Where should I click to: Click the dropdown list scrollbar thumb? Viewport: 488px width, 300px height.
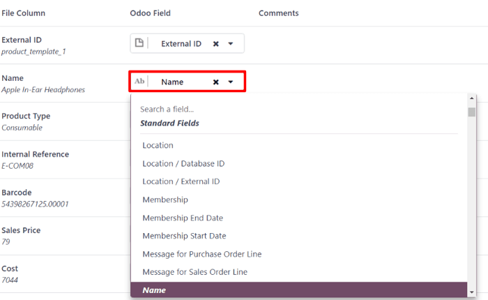pyautogui.click(x=472, y=112)
